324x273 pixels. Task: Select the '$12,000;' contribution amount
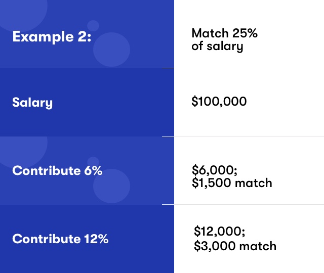pyautogui.click(x=219, y=231)
